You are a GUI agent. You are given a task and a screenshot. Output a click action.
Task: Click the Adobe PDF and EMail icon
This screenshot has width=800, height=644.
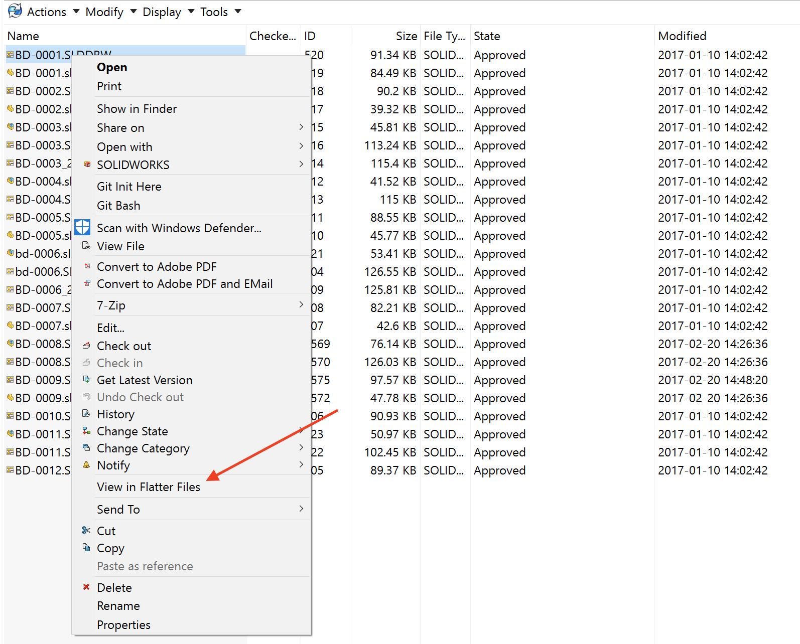(87, 283)
